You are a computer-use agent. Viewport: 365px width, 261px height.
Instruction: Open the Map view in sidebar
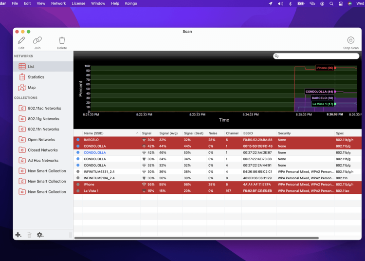pos(31,88)
